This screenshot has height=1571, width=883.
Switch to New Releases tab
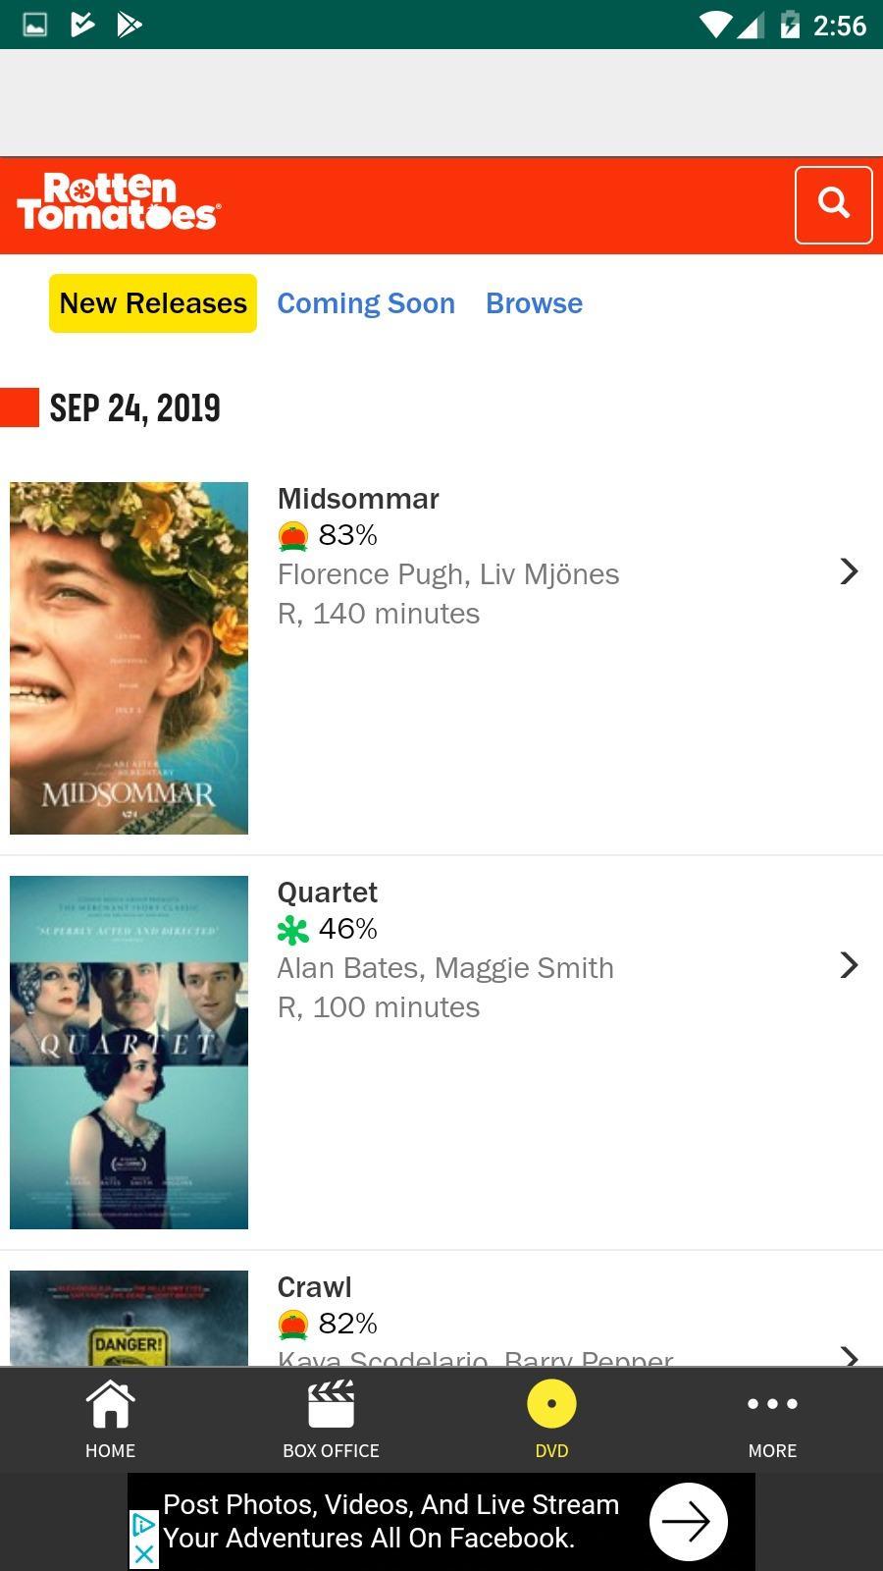(153, 303)
